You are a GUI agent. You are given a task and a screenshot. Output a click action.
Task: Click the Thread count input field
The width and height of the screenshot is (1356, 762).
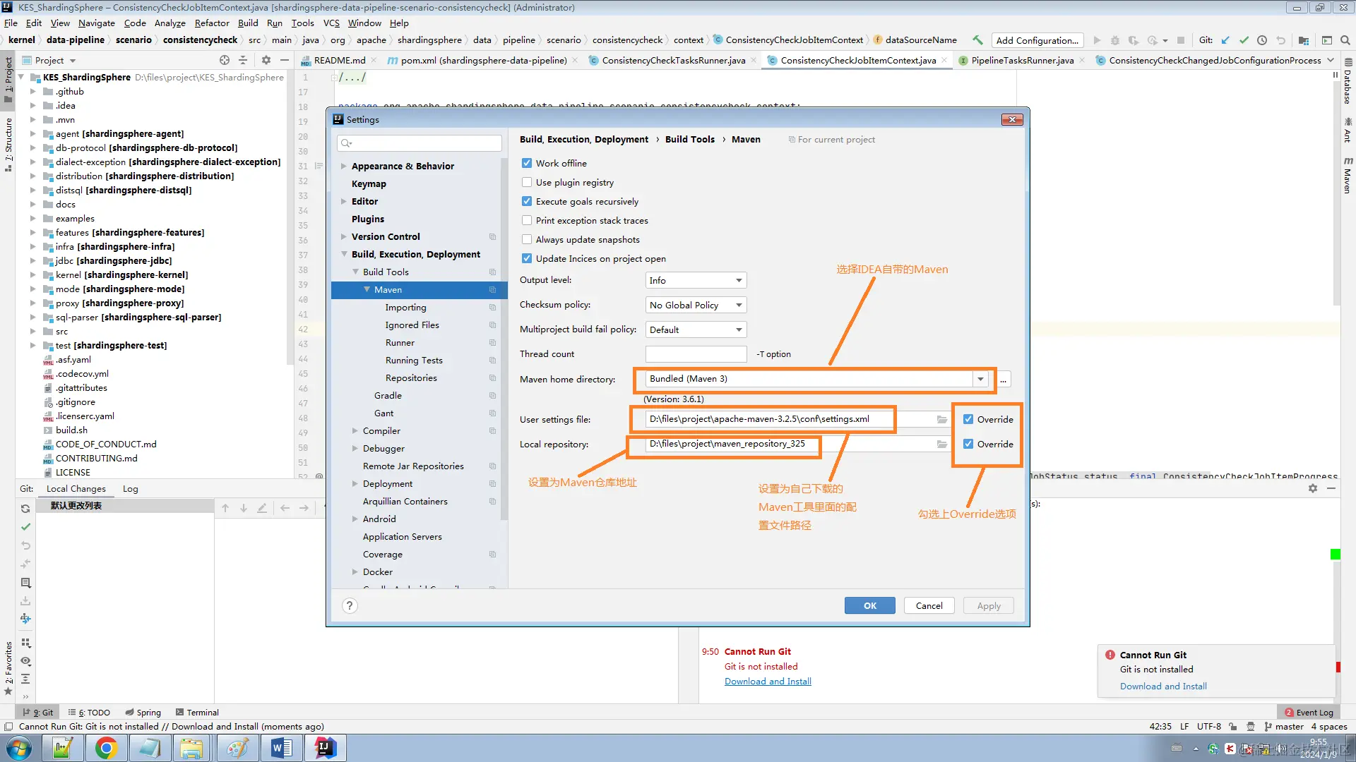696,353
